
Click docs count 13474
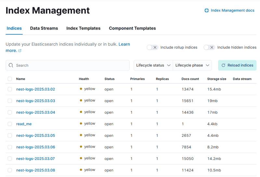(188, 89)
